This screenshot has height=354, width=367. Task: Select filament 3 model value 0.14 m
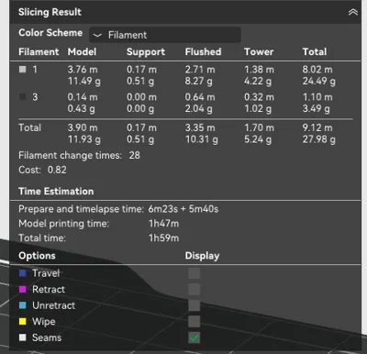click(83, 97)
